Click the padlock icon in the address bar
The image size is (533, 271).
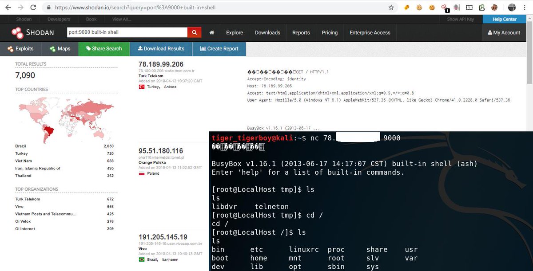tap(49, 8)
